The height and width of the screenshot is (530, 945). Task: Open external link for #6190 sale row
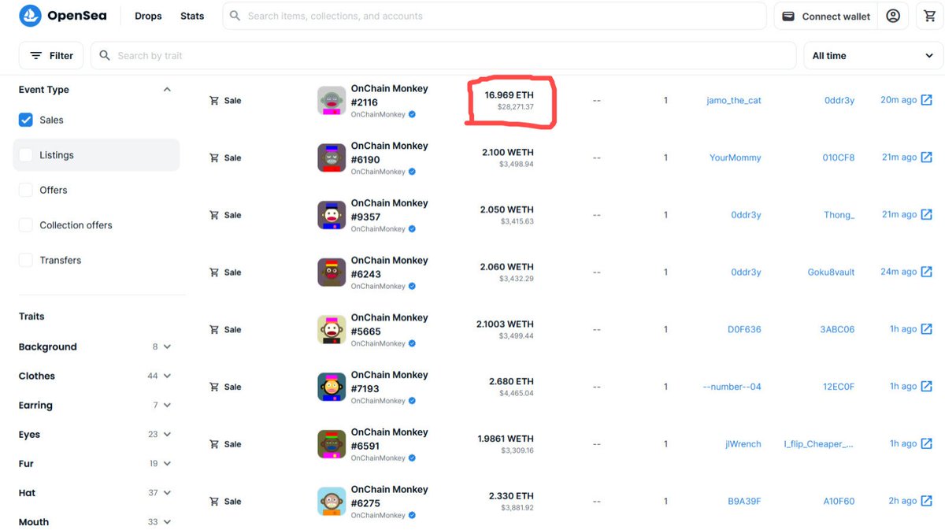pos(927,158)
